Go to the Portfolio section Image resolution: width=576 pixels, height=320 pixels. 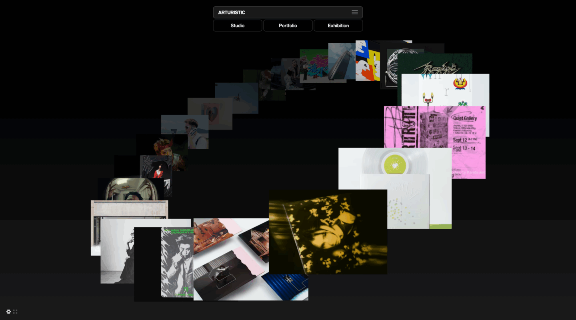[288, 26]
